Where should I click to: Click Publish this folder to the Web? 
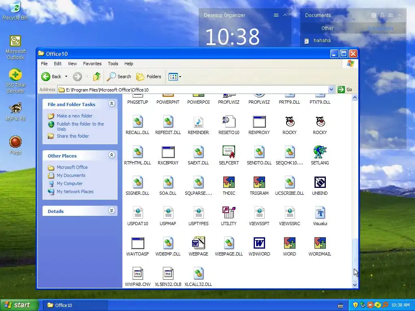(x=80, y=126)
